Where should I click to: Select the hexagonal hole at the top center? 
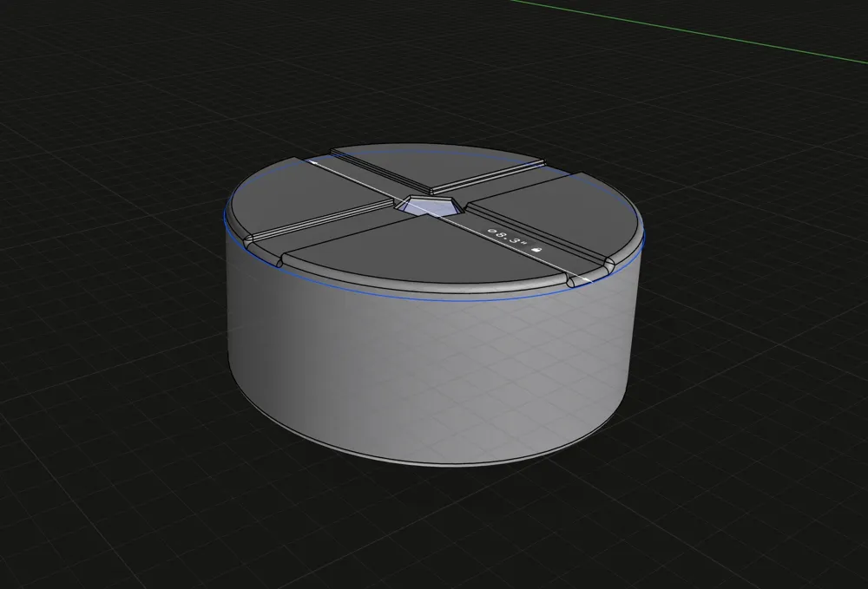(431, 206)
